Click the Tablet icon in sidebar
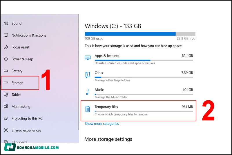 pyautogui.click(x=6, y=95)
